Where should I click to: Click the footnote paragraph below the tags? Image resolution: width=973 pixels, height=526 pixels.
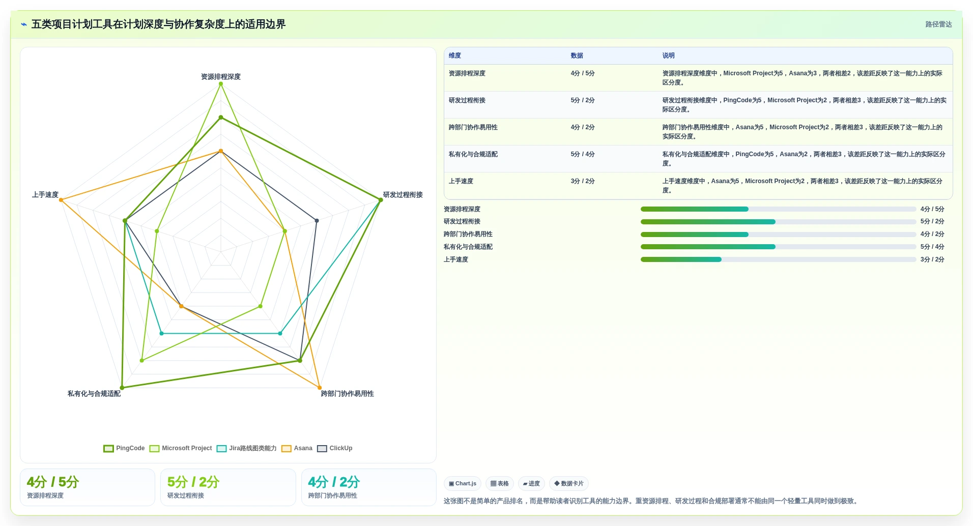[652, 501]
